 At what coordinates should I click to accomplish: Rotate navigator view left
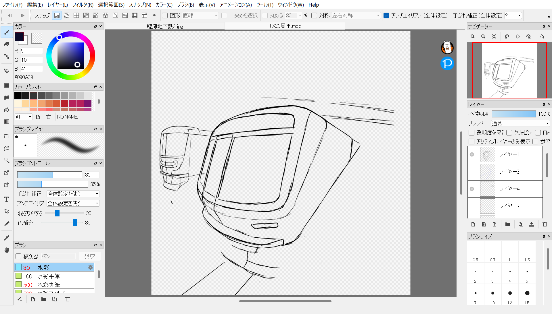pos(507,36)
